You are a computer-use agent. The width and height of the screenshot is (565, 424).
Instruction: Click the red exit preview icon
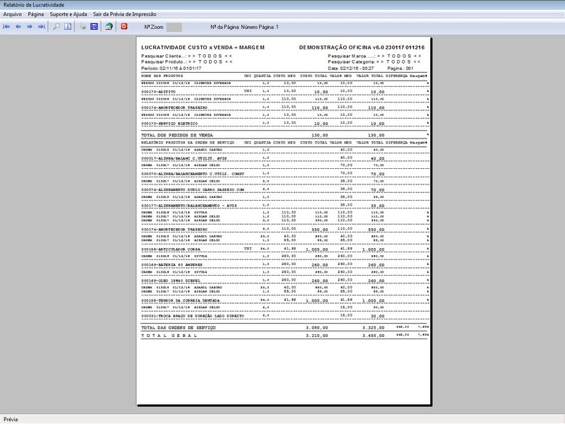point(124,27)
